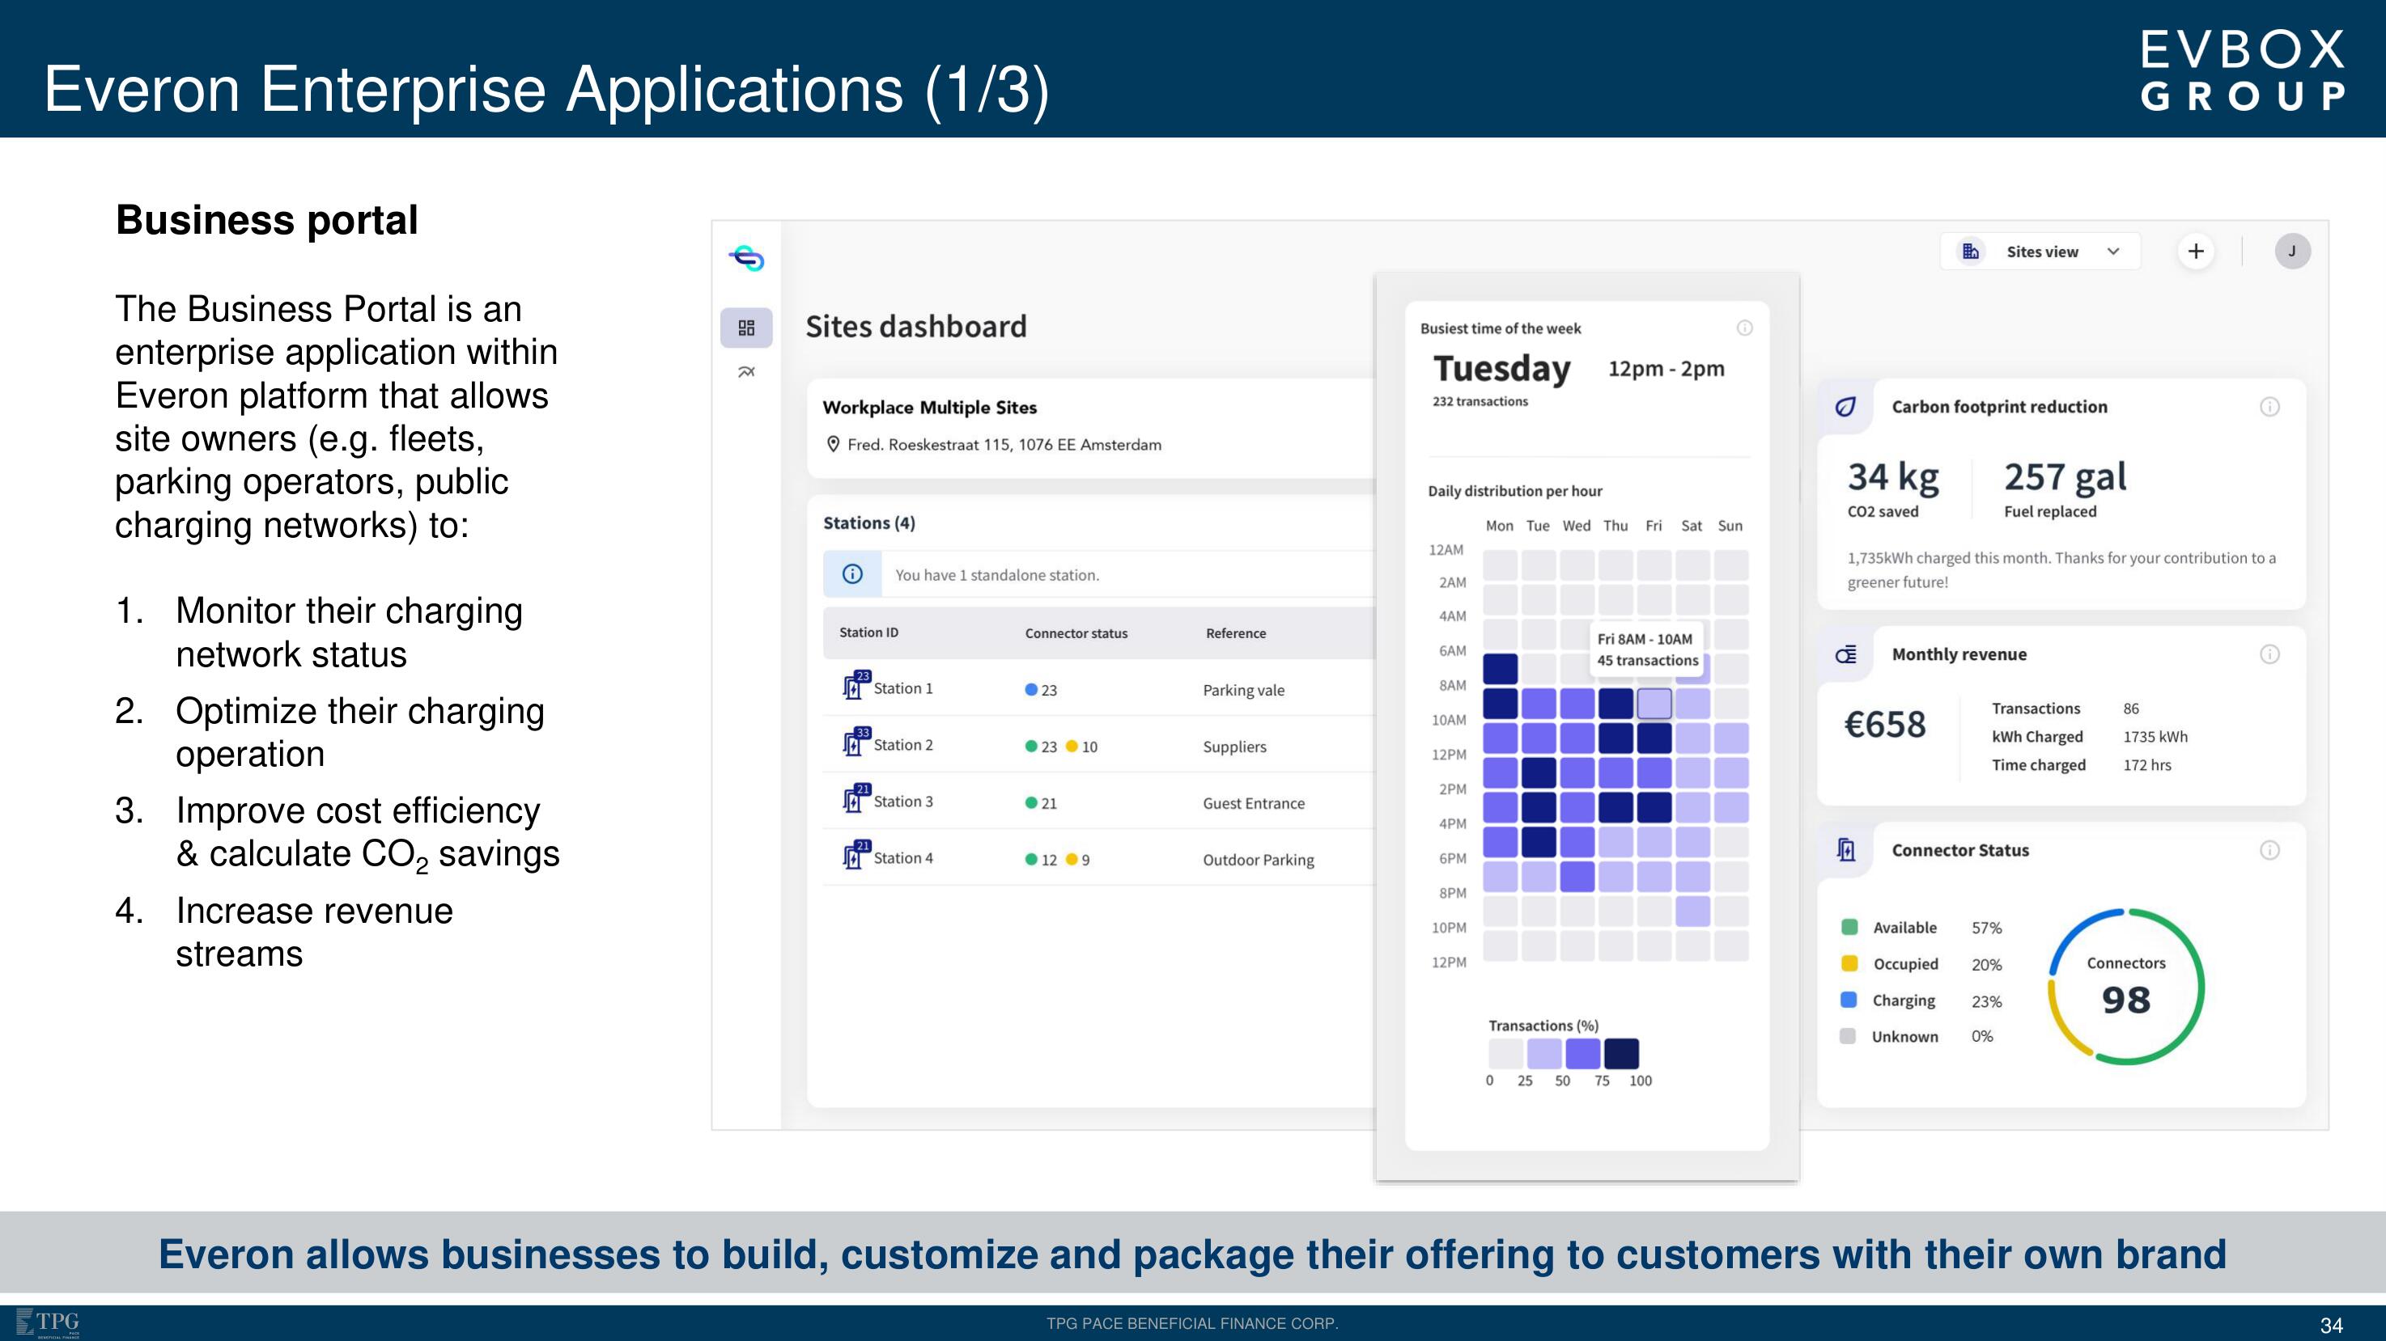The width and height of the screenshot is (2386, 1341).
Task: Open the Station 3 row
Action: pyautogui.click(x=1098, y=801)
